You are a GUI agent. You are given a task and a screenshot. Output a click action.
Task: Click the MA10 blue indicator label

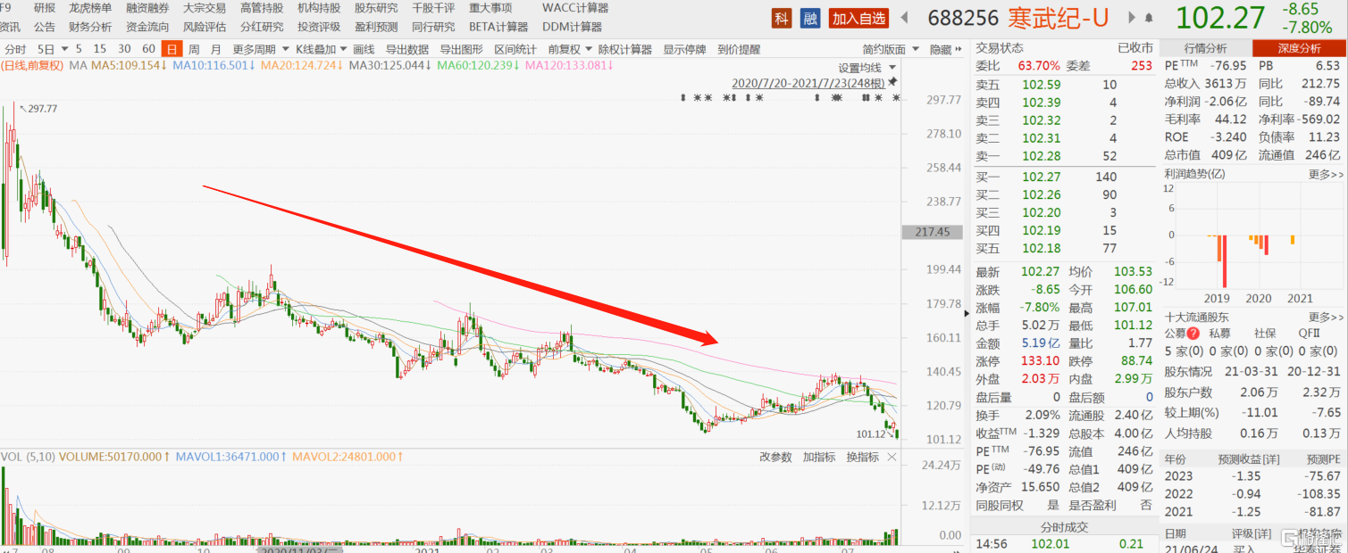coord(214,65)
